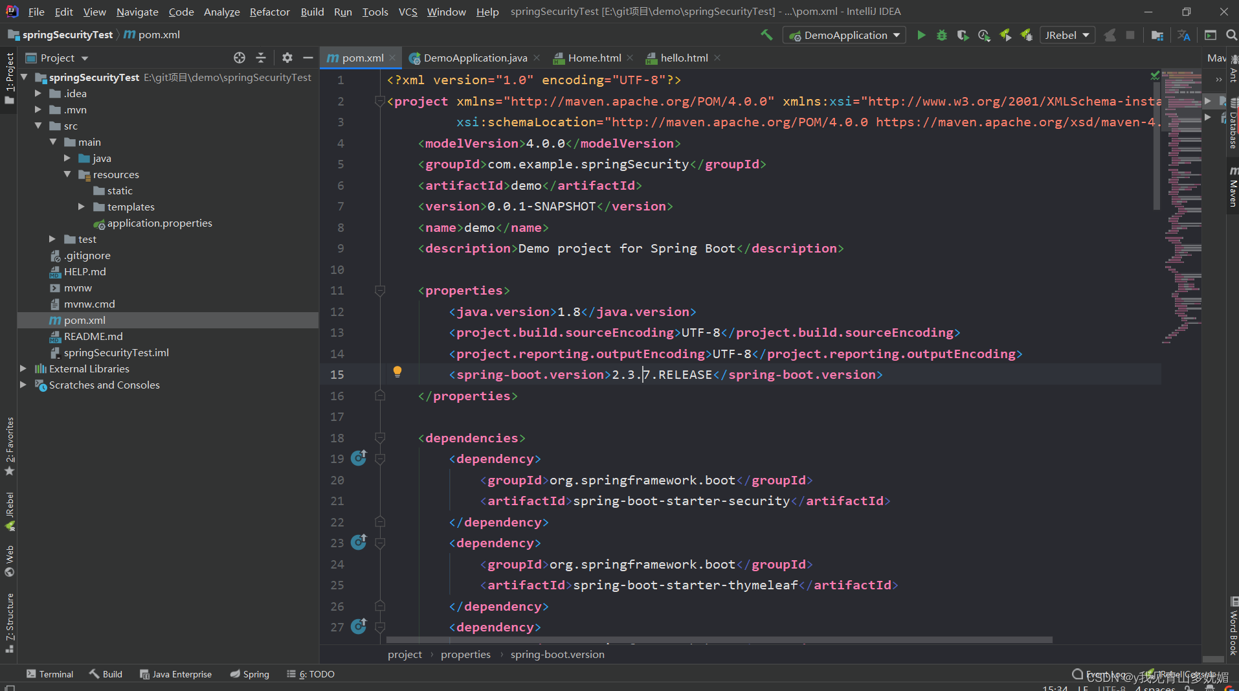Run DemoApplication with the green play icon
1239x691 pixels.
pyautogui.click(x=921, y=35)
